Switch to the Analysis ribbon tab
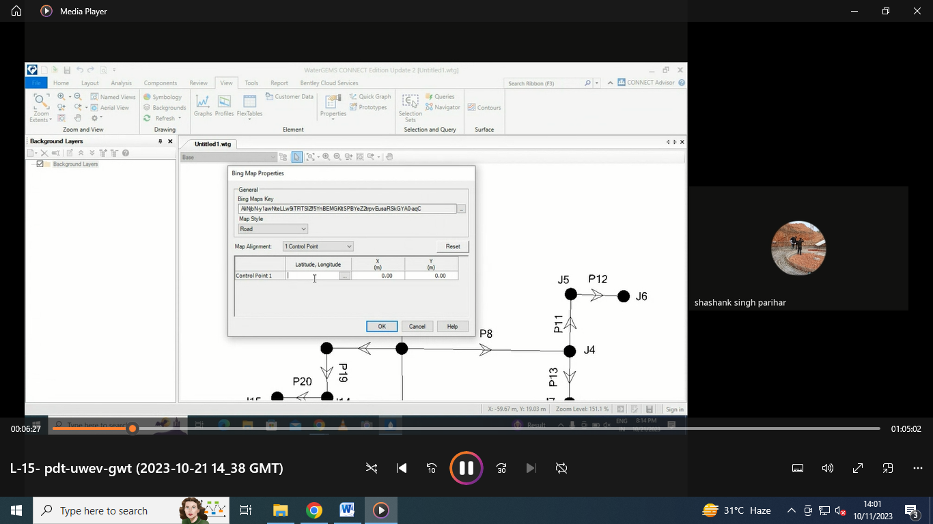Image resolution: width=933 pixels, height=524 pixels. (x=121, y=83)
